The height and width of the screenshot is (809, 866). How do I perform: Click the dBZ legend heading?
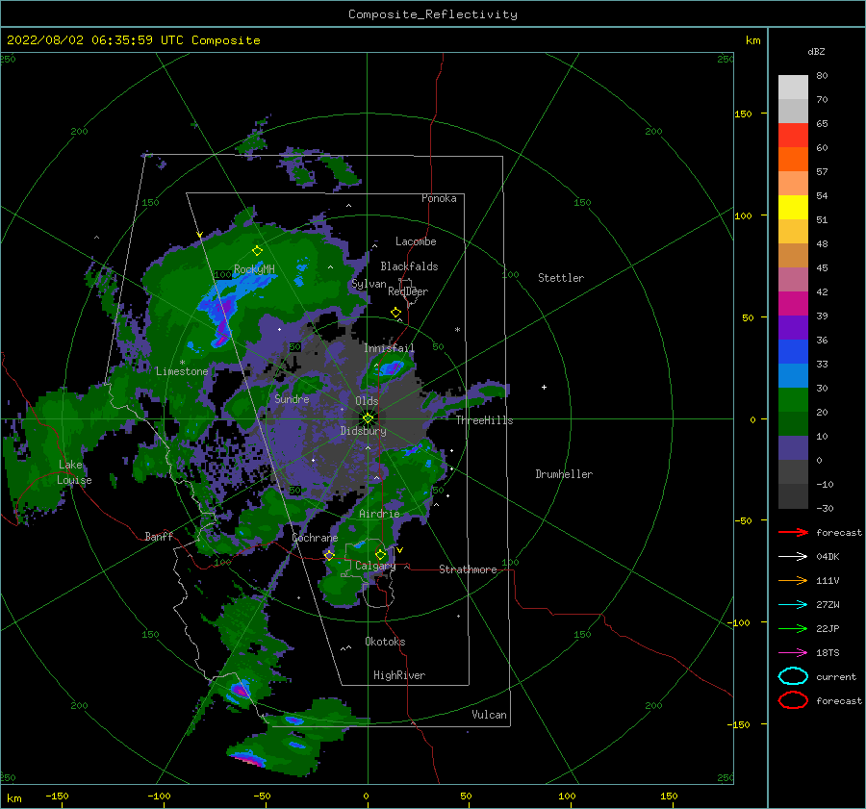[816, 51]
